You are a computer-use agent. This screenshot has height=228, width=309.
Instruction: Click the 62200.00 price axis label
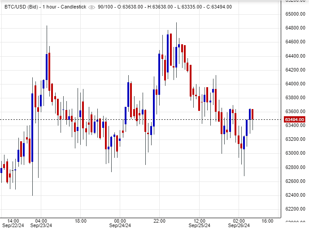click(x=295, y=209)
